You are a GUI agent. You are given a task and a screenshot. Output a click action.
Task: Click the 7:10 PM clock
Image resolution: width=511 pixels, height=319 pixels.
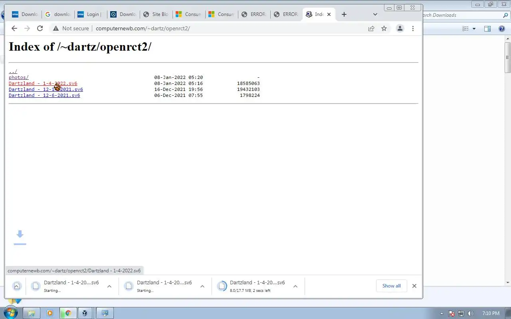[491, 313]
